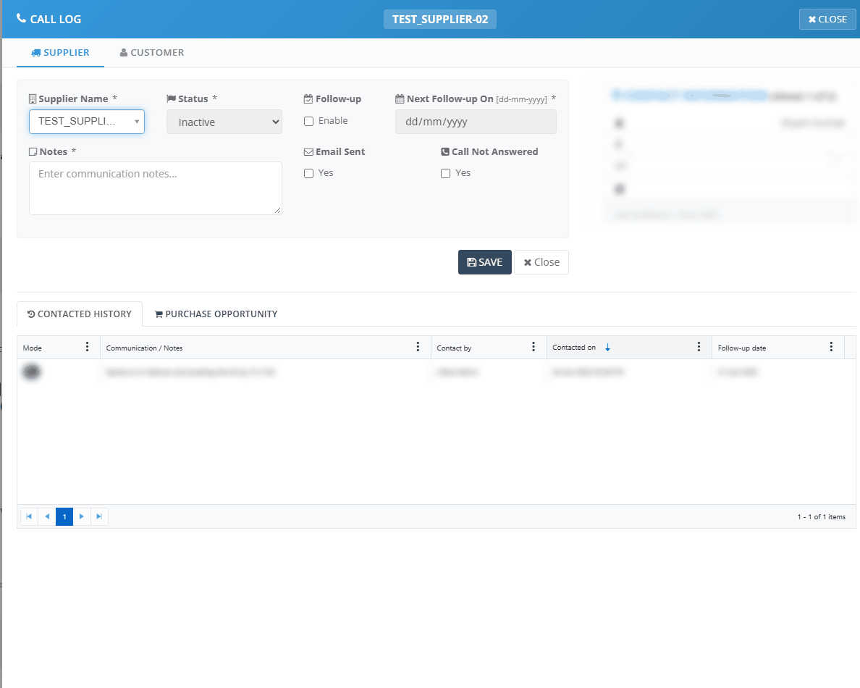The height and width of the screenshot is (688, 860).
Task: Tick Email Sent Yes checkbox
Action: 309,173
